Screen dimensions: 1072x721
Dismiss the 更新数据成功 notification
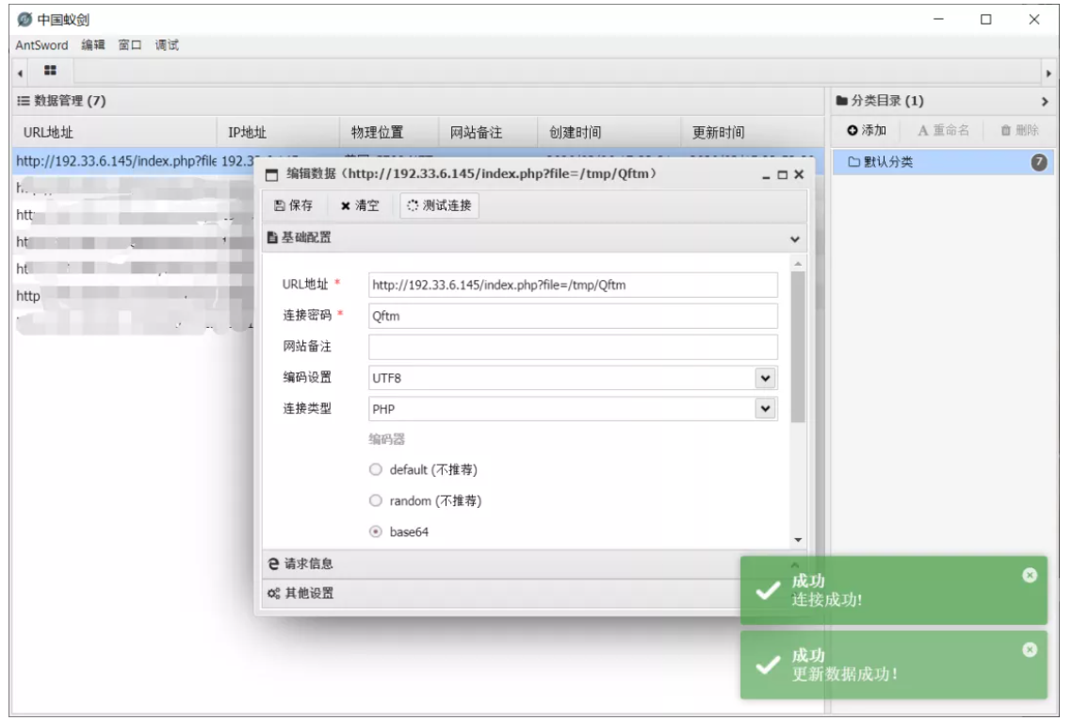[1030, 650]
